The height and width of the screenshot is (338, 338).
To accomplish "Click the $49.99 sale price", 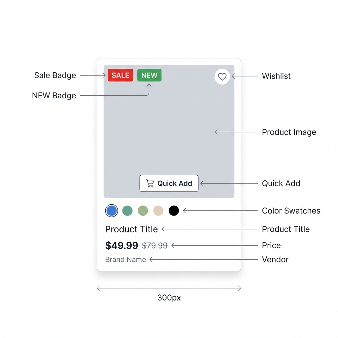I will (121, 246).
